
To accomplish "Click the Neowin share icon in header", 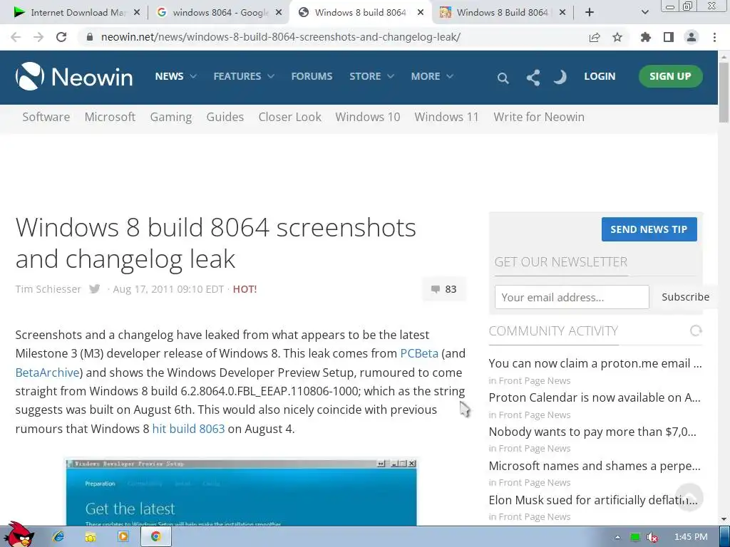I will (x=533, y=78).
